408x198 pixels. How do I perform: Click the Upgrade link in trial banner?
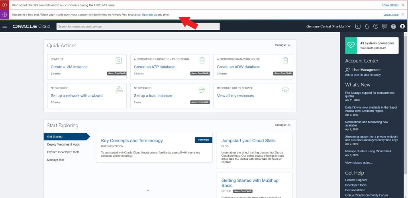pos(147,15)
